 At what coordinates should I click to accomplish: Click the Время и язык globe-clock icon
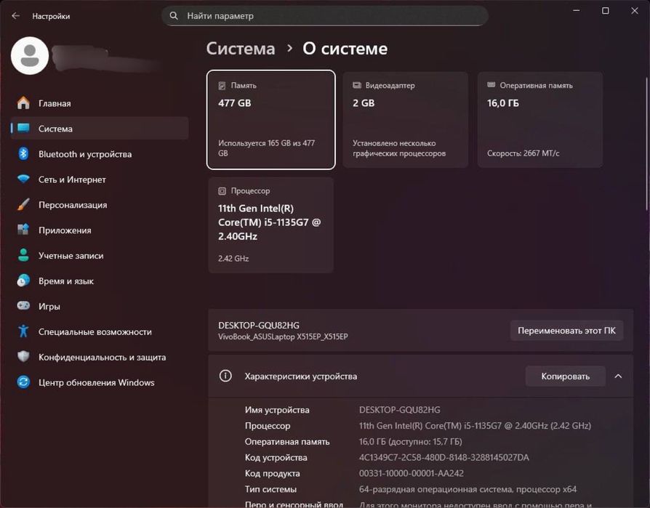23,281
